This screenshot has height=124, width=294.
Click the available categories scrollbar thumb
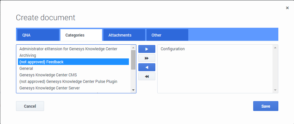133,60
